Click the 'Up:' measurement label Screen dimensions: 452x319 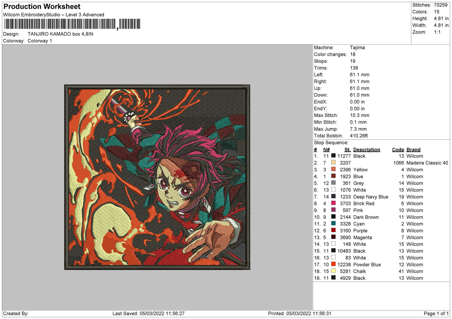318,88
